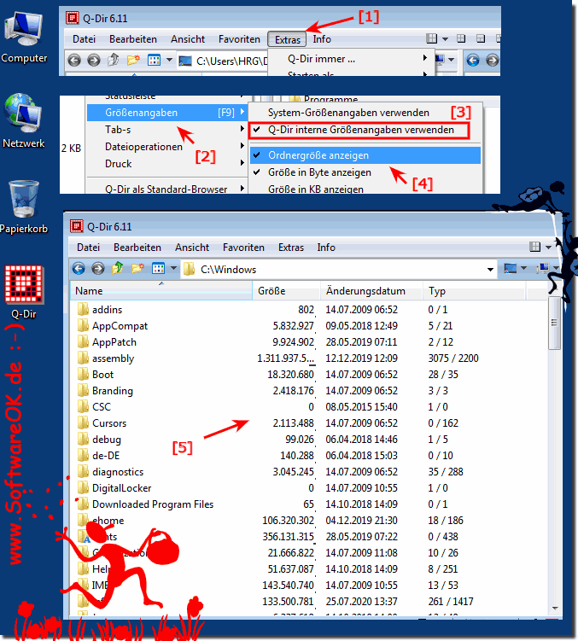
Task: Sort by the Typ column header
Action: (475, 291)
